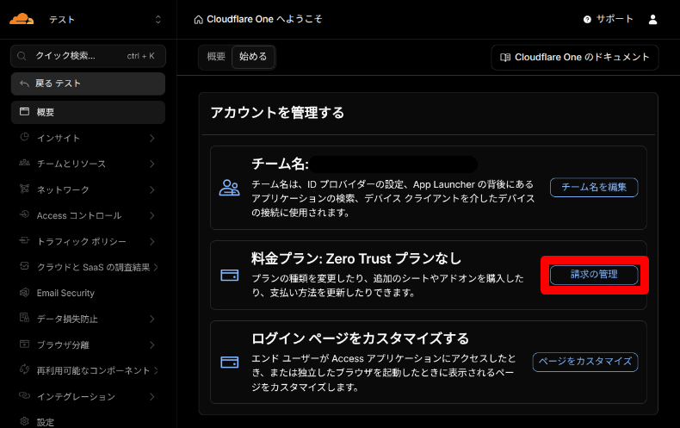
Task: Click the Cloudflare One へようこそ title
Action: [264, 19]
